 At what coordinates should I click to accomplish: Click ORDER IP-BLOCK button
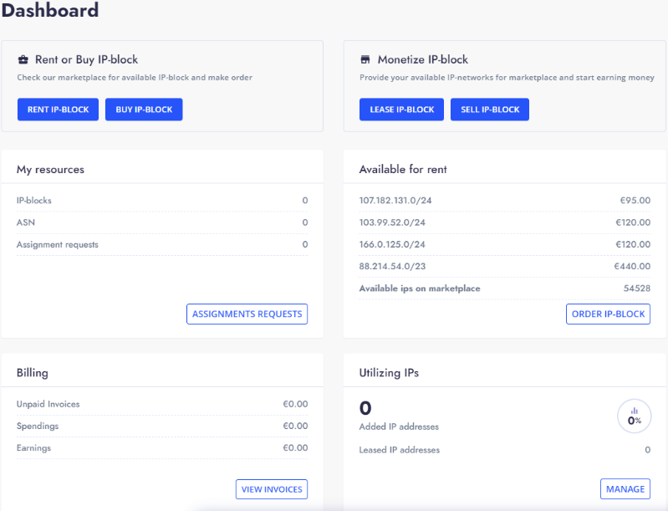pos(608,314)
